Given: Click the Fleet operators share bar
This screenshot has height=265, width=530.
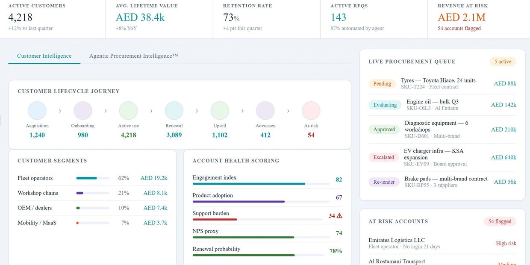Looking at the screenshot, I should 93,178.
